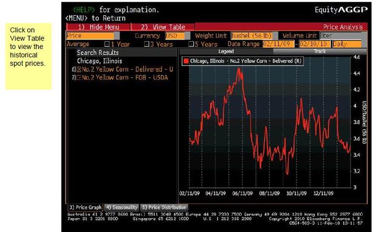Click the red legend color swatch
The image size is (373, 232).
186,61
